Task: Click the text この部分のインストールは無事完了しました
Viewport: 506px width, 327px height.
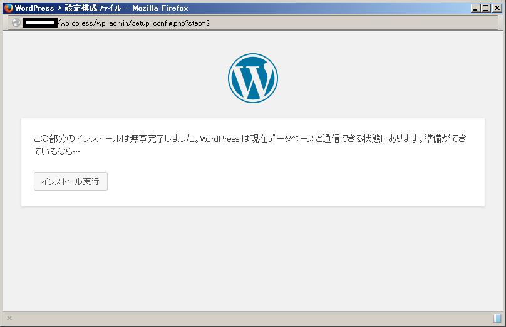Action: click(x=116, y=139)
